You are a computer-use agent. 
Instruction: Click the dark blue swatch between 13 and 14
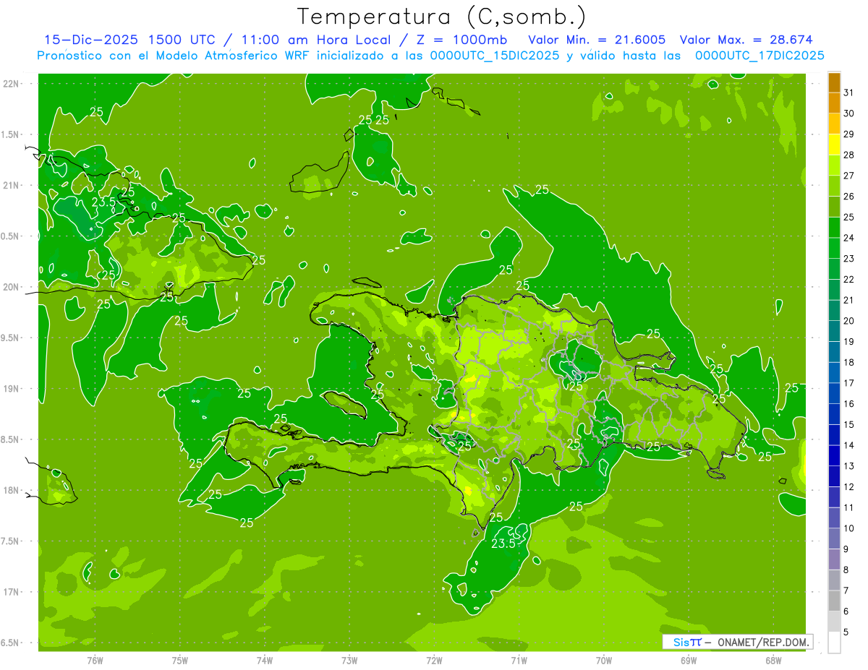pos(834,455)
